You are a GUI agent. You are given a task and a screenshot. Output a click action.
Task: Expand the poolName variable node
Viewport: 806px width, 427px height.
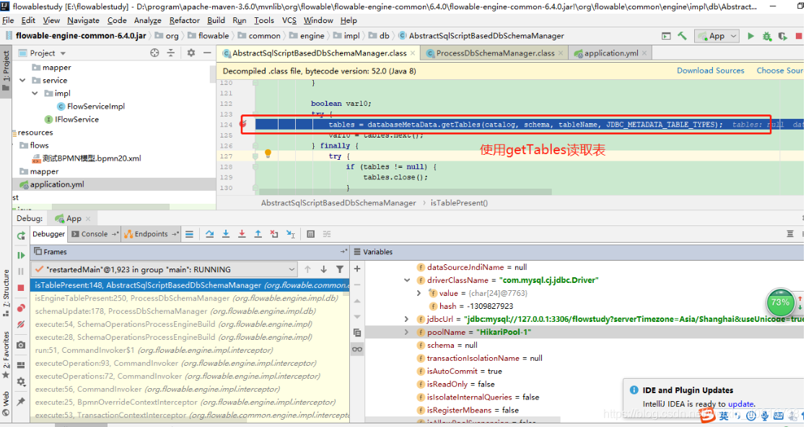click(406, 332)
